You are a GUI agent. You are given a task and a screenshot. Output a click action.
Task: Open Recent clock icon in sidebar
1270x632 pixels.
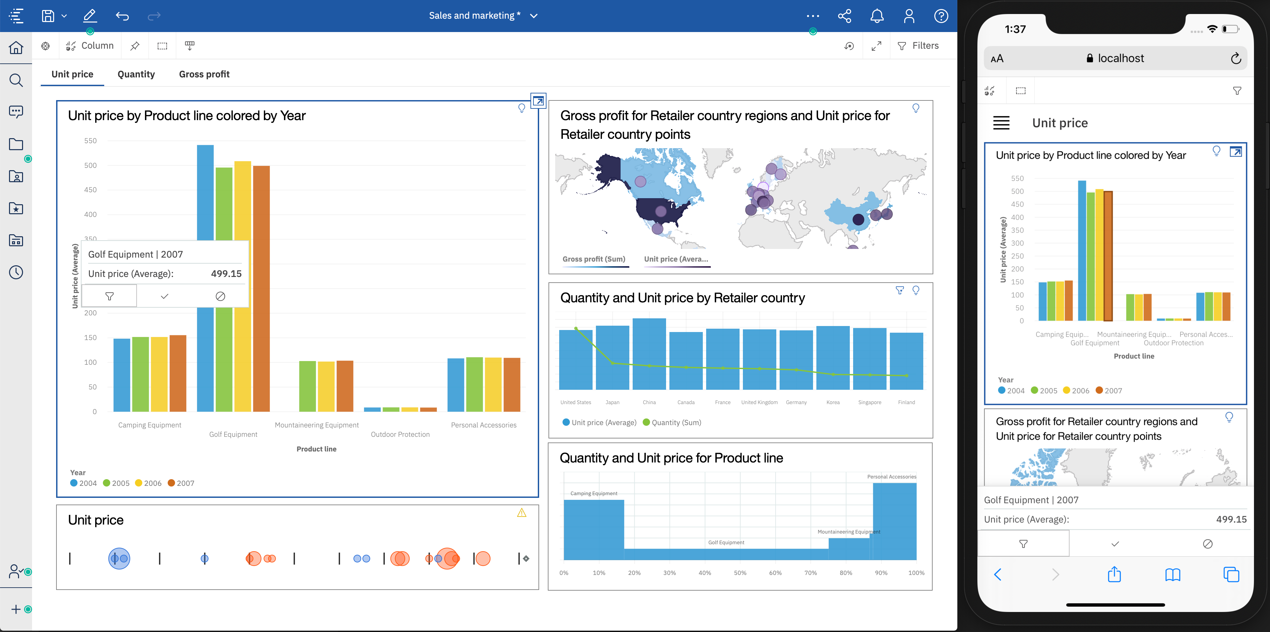click(x=16, y=272)
